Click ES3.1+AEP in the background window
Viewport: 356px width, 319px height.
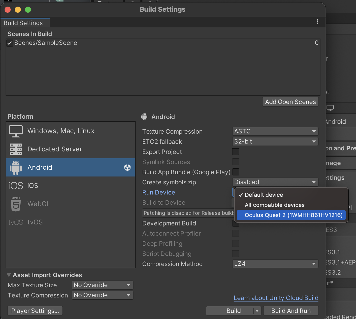point(341,262)
